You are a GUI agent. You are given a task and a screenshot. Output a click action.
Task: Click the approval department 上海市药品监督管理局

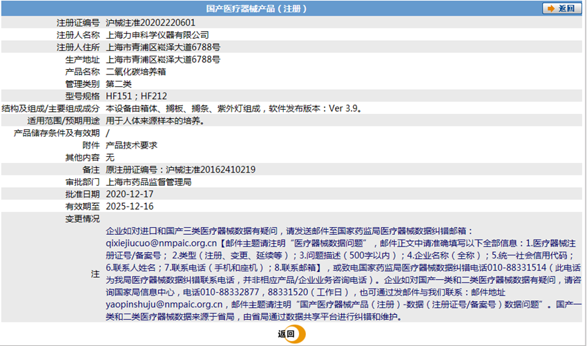(148, 182)
